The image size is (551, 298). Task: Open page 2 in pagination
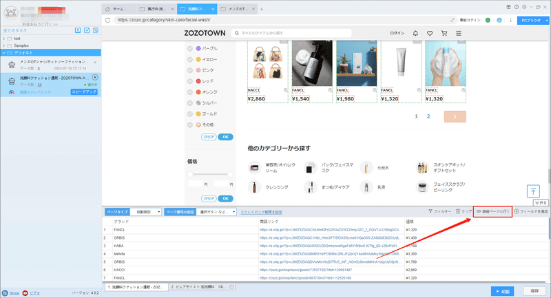(428, 116)
